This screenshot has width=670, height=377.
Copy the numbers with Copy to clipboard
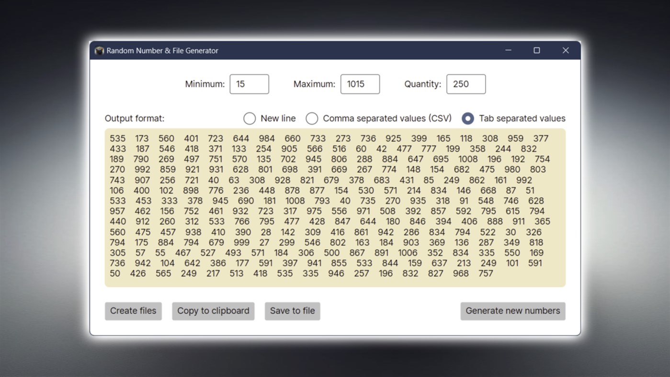click(x=213, y=311)
